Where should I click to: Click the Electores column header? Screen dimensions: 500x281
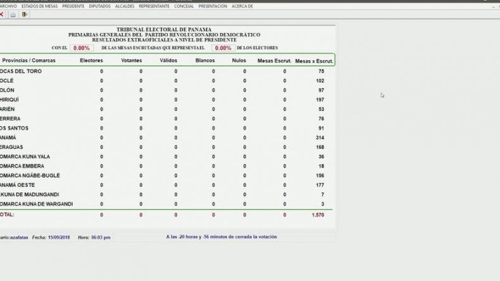coord(92,60)
